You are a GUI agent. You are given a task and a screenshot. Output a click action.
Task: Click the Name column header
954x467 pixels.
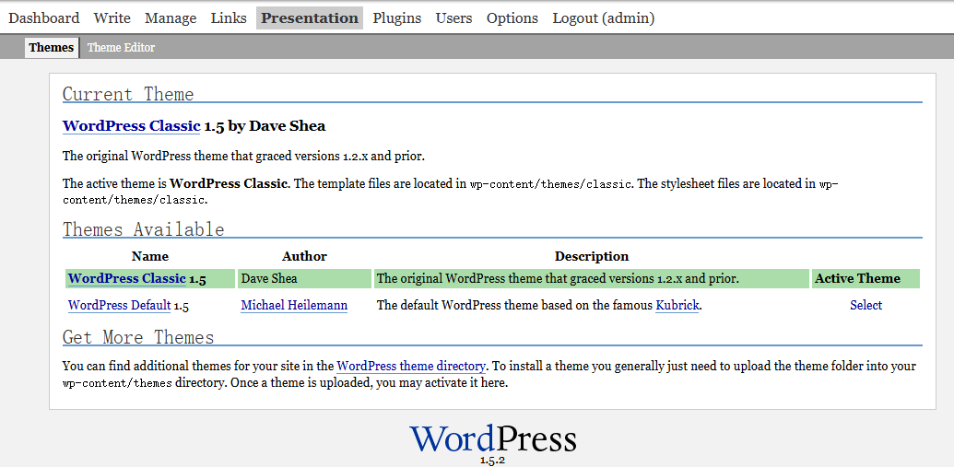pyautogui.click(x=149, y=257)
